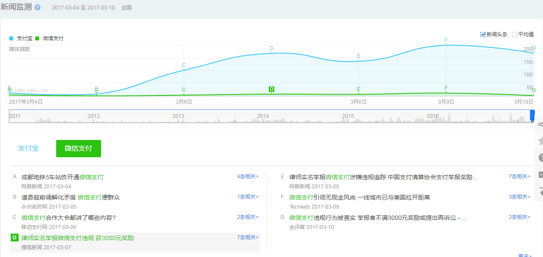Select green marker G on the 微信支付 line
543x257 pixels.
click(534, 90)
